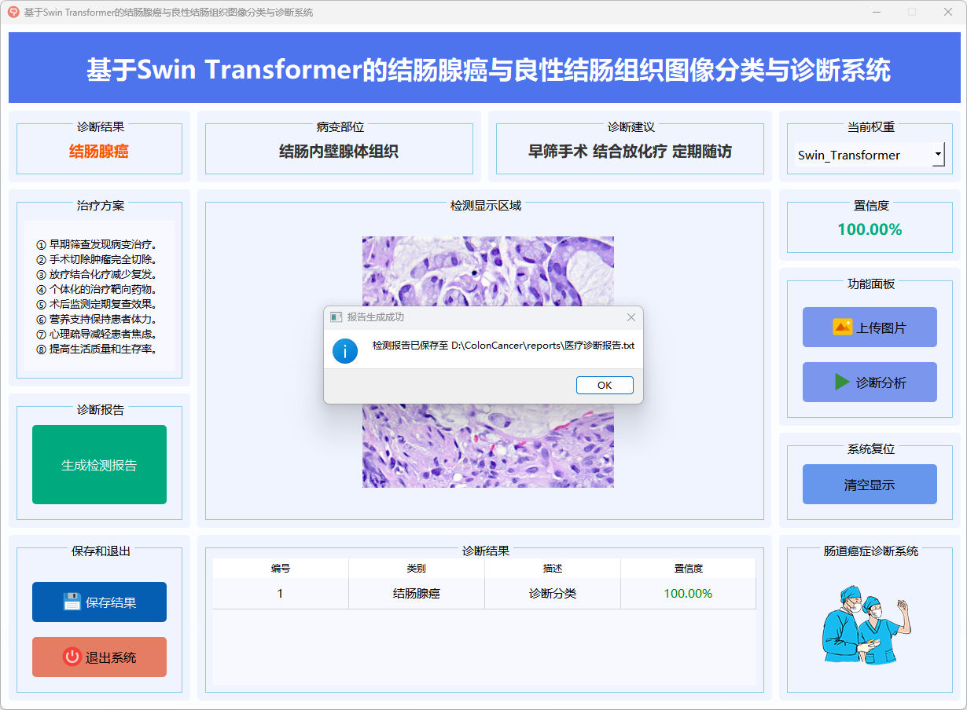967x710 pixels.
Task: Click the floppy disk save icon
Action: (x=72, y=602)
